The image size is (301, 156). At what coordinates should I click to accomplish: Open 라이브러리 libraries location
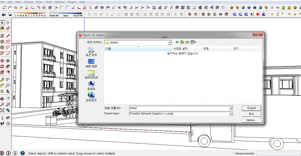point(91,75)
